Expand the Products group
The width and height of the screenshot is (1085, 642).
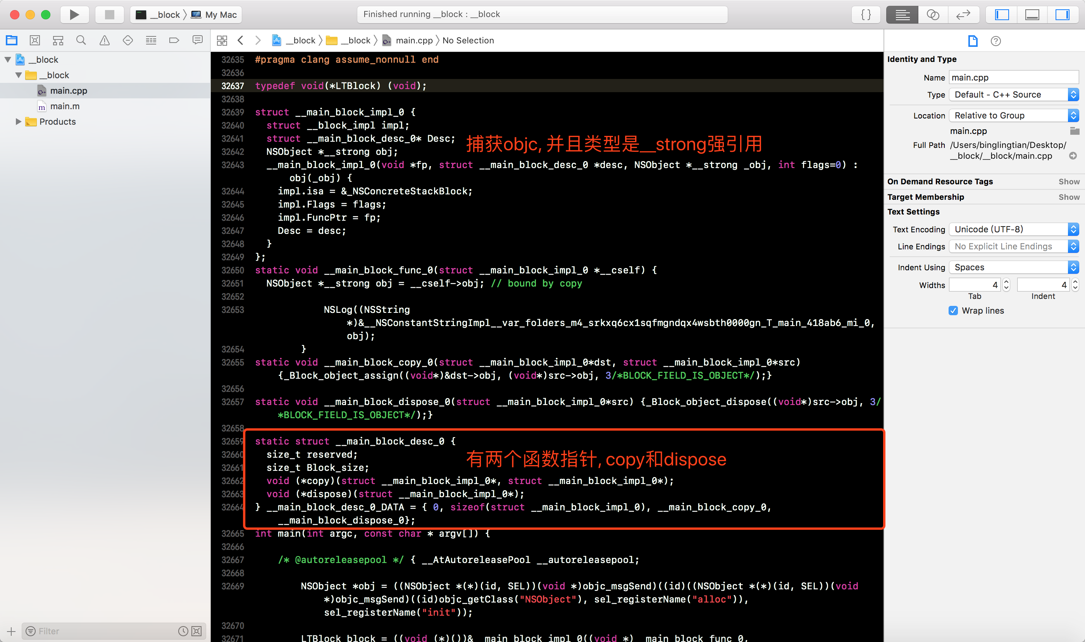[x=19, y=122]
